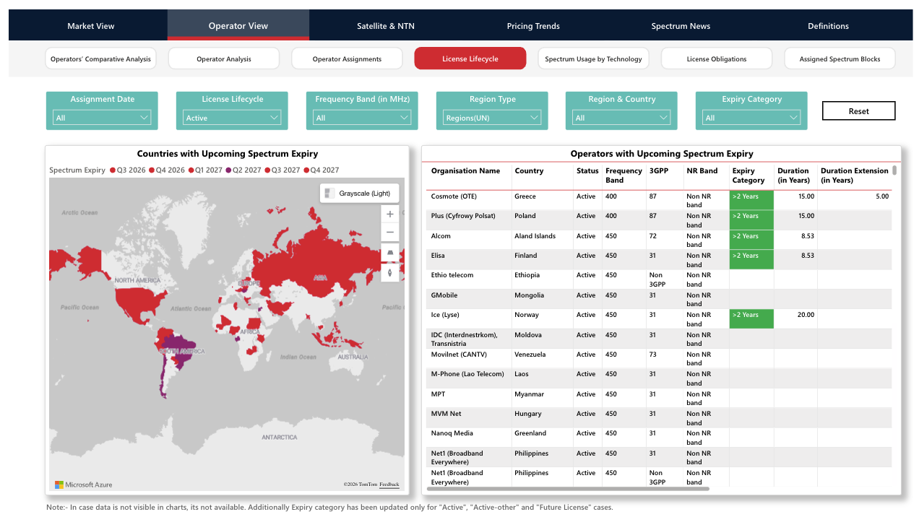Open Assignment Date dropdown
Viewport: 919px width, 517px height.
click(x=102, y=118)
